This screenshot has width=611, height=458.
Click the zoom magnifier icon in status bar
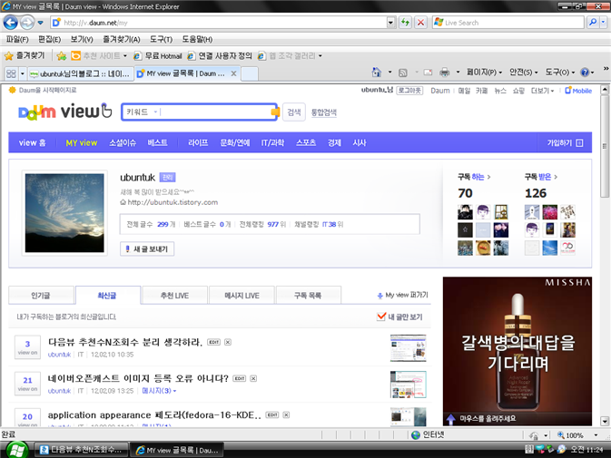click(561, 435)
